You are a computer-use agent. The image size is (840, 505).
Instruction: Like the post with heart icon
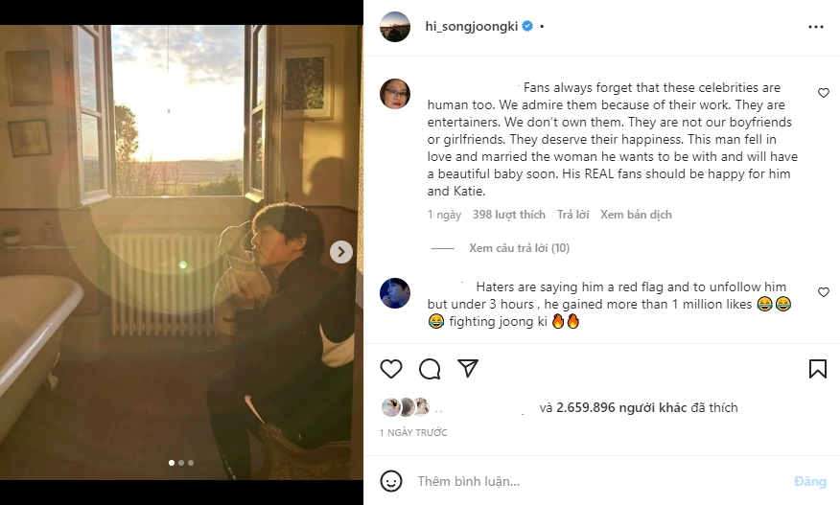[391, 369]
